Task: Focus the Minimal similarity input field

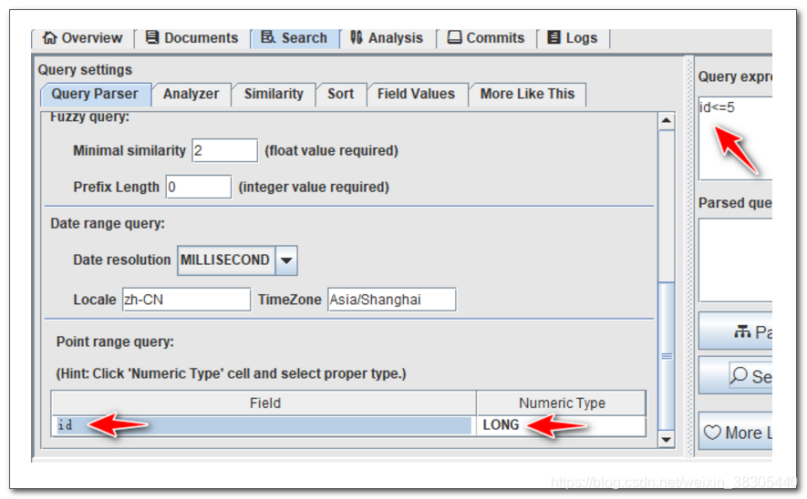Action: pyautogui.click(x=225, y=150)
